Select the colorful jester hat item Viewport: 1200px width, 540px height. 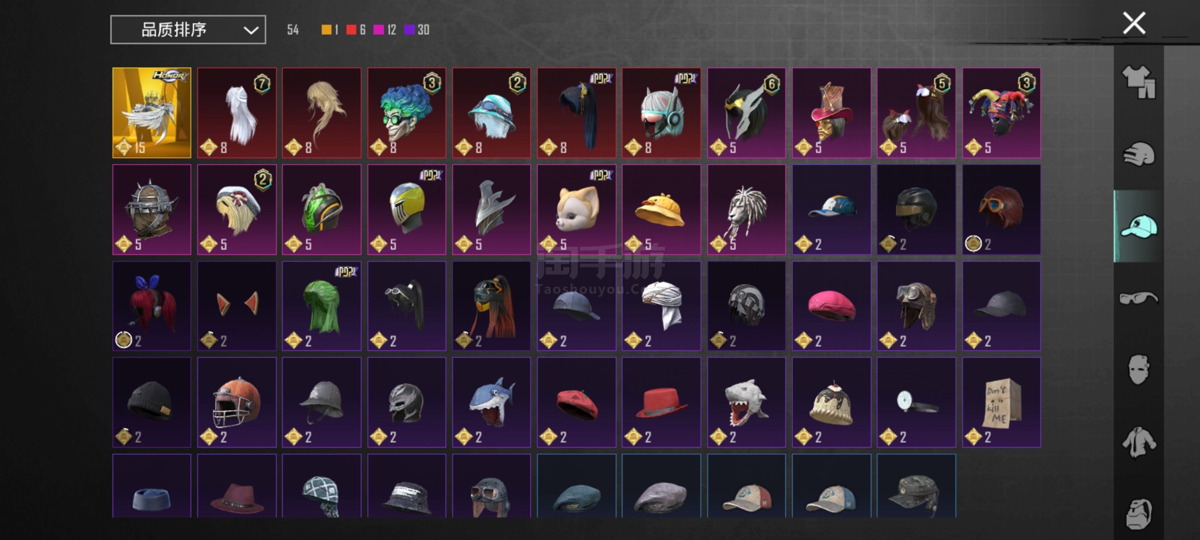point(1001,113)
